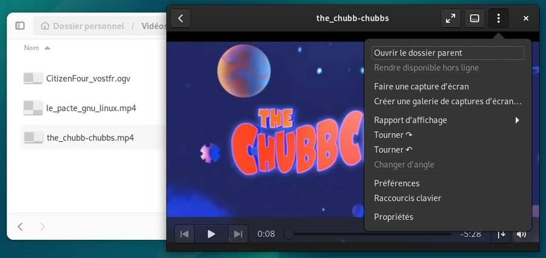This screenshot has height=258, width=546.
Task: Click thumbnail icon of le_pacte_gnu_linux.mp4
Action: coord(33,108)
